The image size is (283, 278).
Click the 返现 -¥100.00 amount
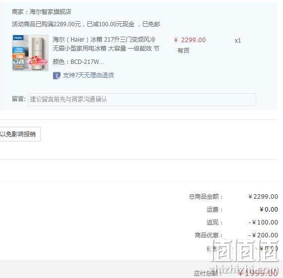tap(263, 222)
